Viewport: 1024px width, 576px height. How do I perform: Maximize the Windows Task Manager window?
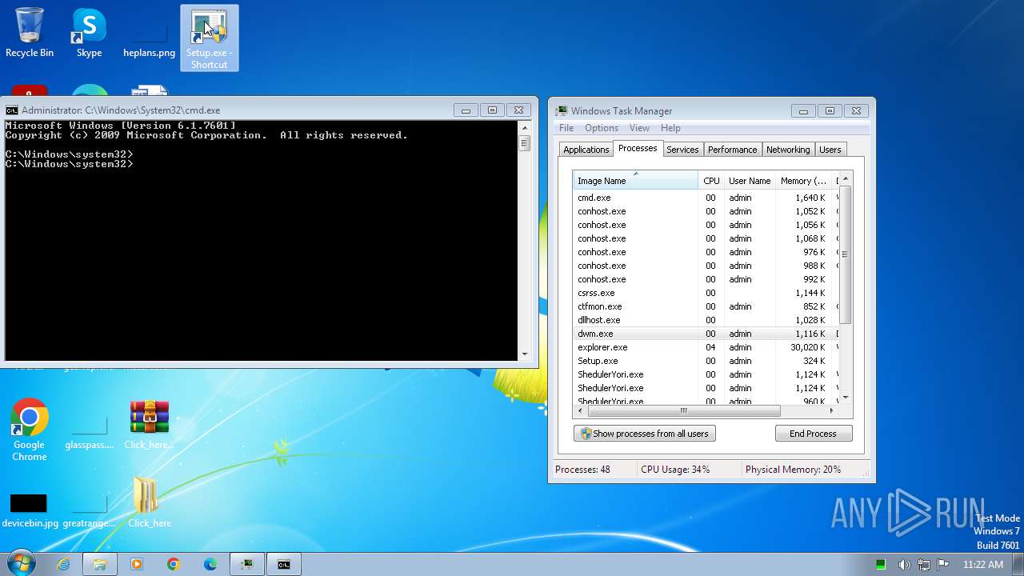(830, 111)
